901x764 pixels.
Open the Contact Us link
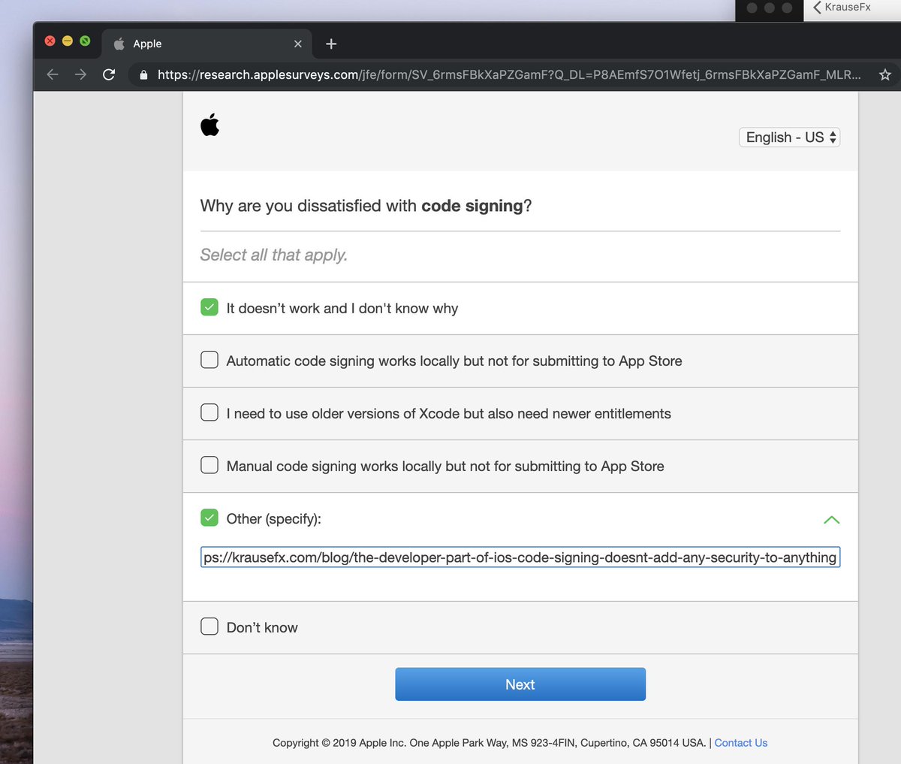740,743
